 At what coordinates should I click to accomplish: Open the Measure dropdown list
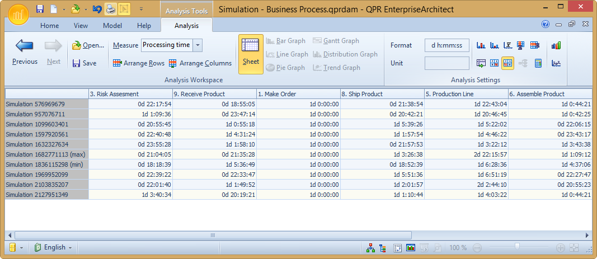pyautogui.click(x=198, y=45)
